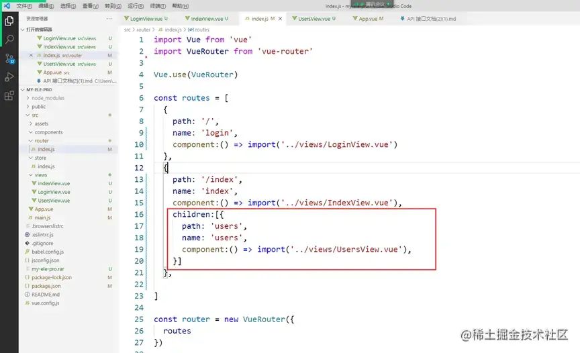This screenshot has width=580, height=353.
Task: Expand the public folder
Action: coord(28,107)
